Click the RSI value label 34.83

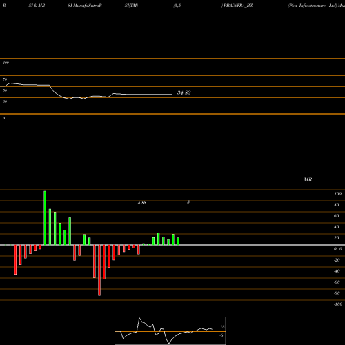pos(184,92)
